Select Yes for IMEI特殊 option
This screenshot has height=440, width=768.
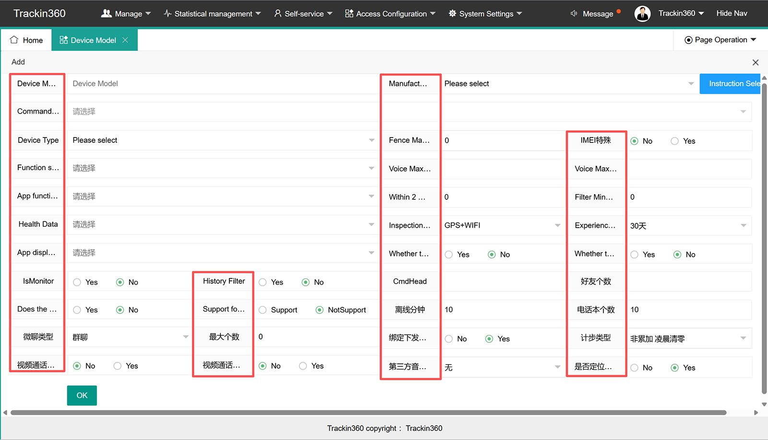pyautogui.click(x=675, y=141)
